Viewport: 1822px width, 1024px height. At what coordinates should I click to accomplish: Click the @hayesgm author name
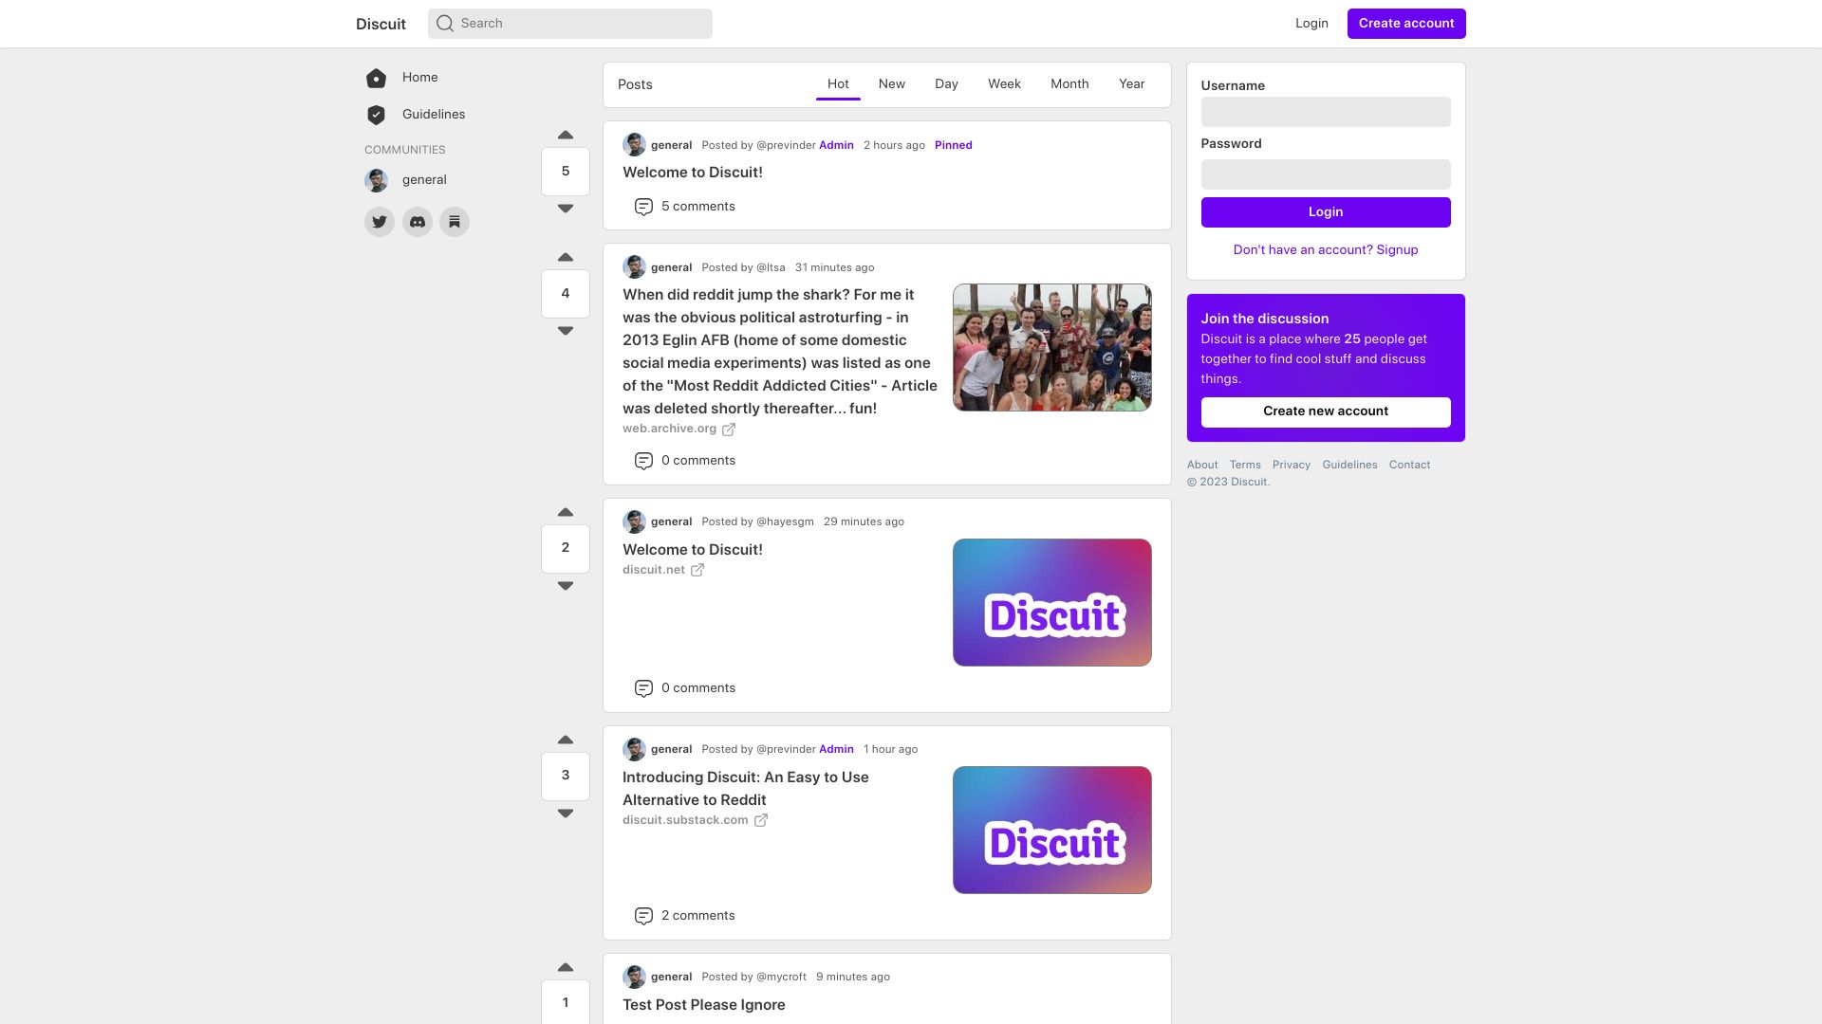click(785, 521)
